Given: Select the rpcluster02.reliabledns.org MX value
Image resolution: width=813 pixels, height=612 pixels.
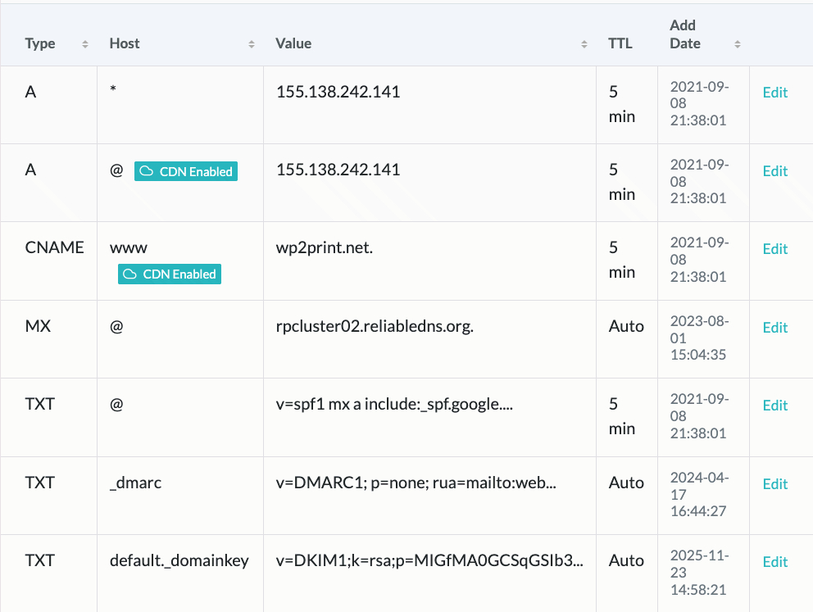Looking at the screenshot, I should [x=375, y=326].
